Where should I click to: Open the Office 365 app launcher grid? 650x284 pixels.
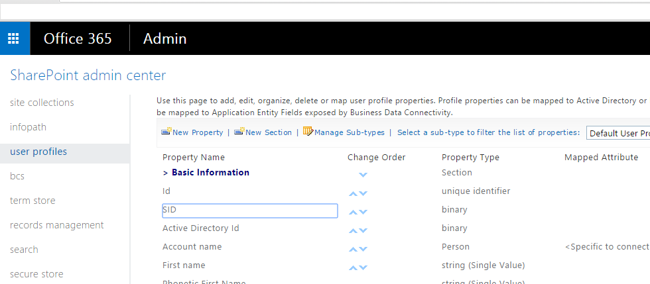15,38
